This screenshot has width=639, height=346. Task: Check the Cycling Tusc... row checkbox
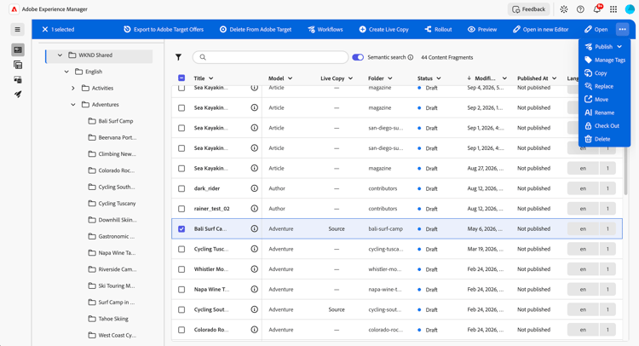(181, 249)
